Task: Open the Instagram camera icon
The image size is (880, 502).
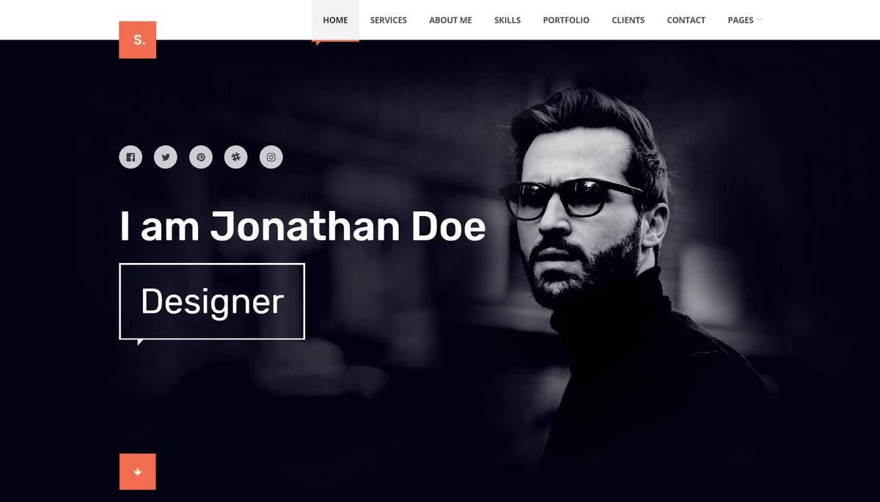Action: click(271, 157)
